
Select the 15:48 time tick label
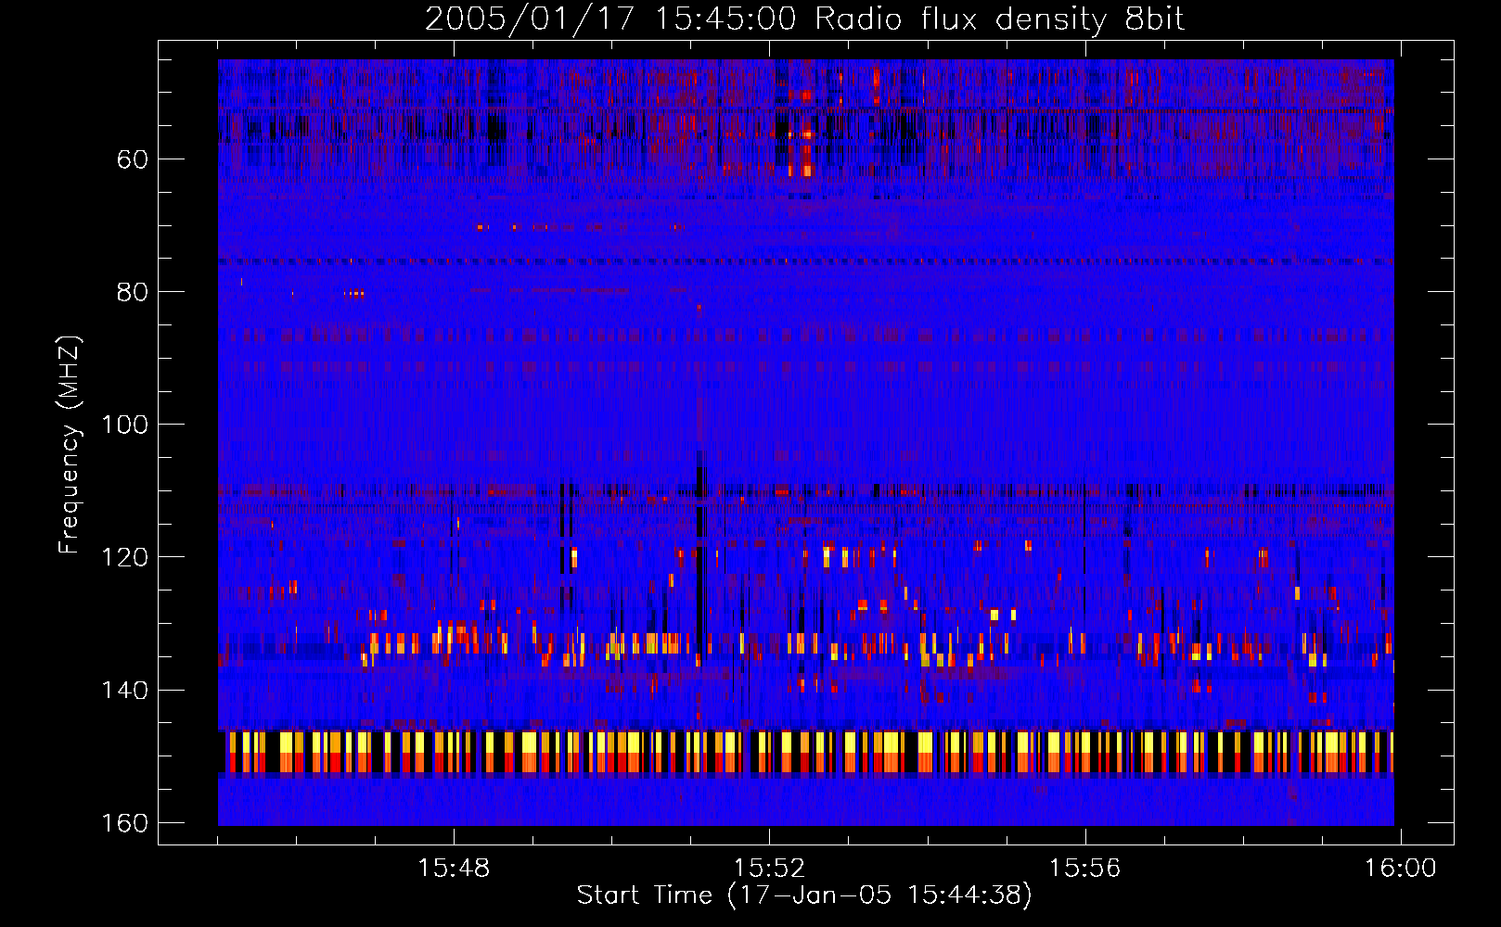click(x=454, y=869)
